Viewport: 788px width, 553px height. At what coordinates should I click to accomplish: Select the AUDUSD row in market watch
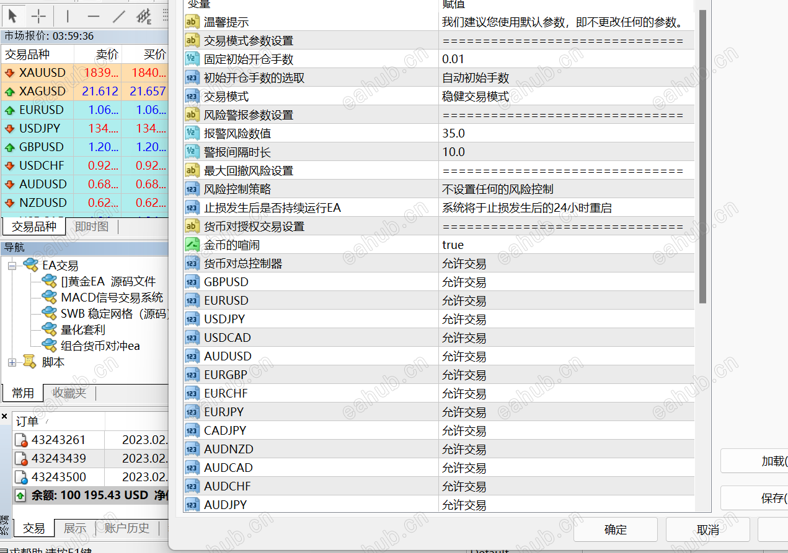click(x=84, y=184)
